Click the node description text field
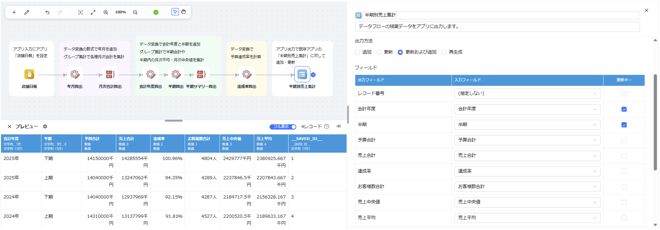The height and width of the screenshot is (230, 660). [497, 27]
